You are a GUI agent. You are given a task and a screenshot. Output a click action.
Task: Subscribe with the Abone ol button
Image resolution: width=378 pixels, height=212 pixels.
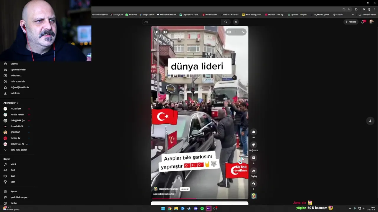click(185, 189)
